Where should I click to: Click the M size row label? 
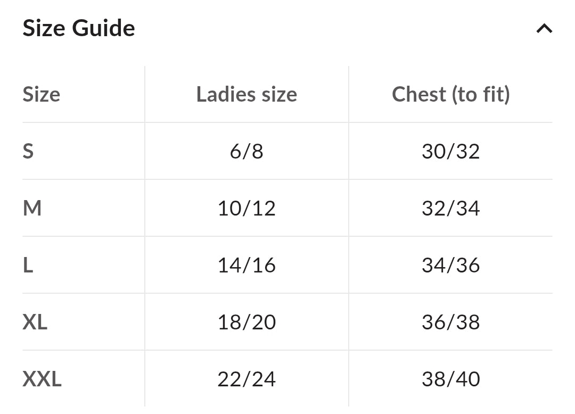[32, 208]
